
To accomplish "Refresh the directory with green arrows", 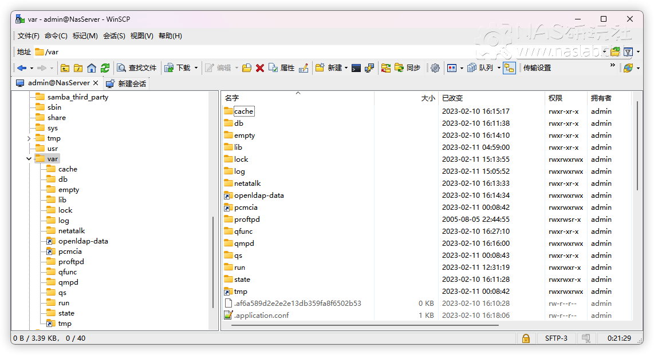I will (x=105, y=68).
